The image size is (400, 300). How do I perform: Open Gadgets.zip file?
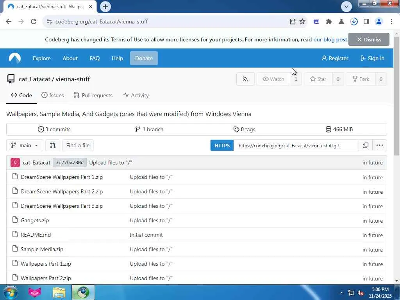pos(35,220)
